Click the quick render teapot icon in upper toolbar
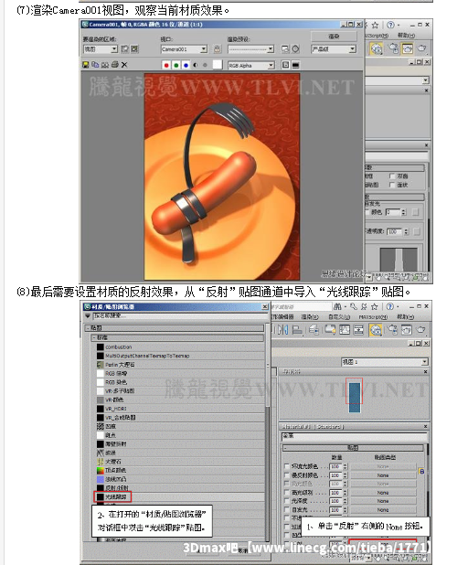The image size is (468, 565). (x=421, y=48)
